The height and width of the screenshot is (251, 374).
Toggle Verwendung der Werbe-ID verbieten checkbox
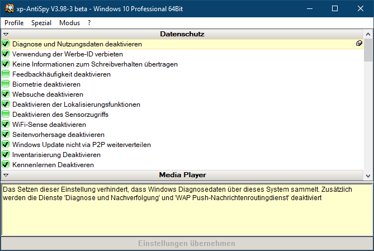point(6,54)
